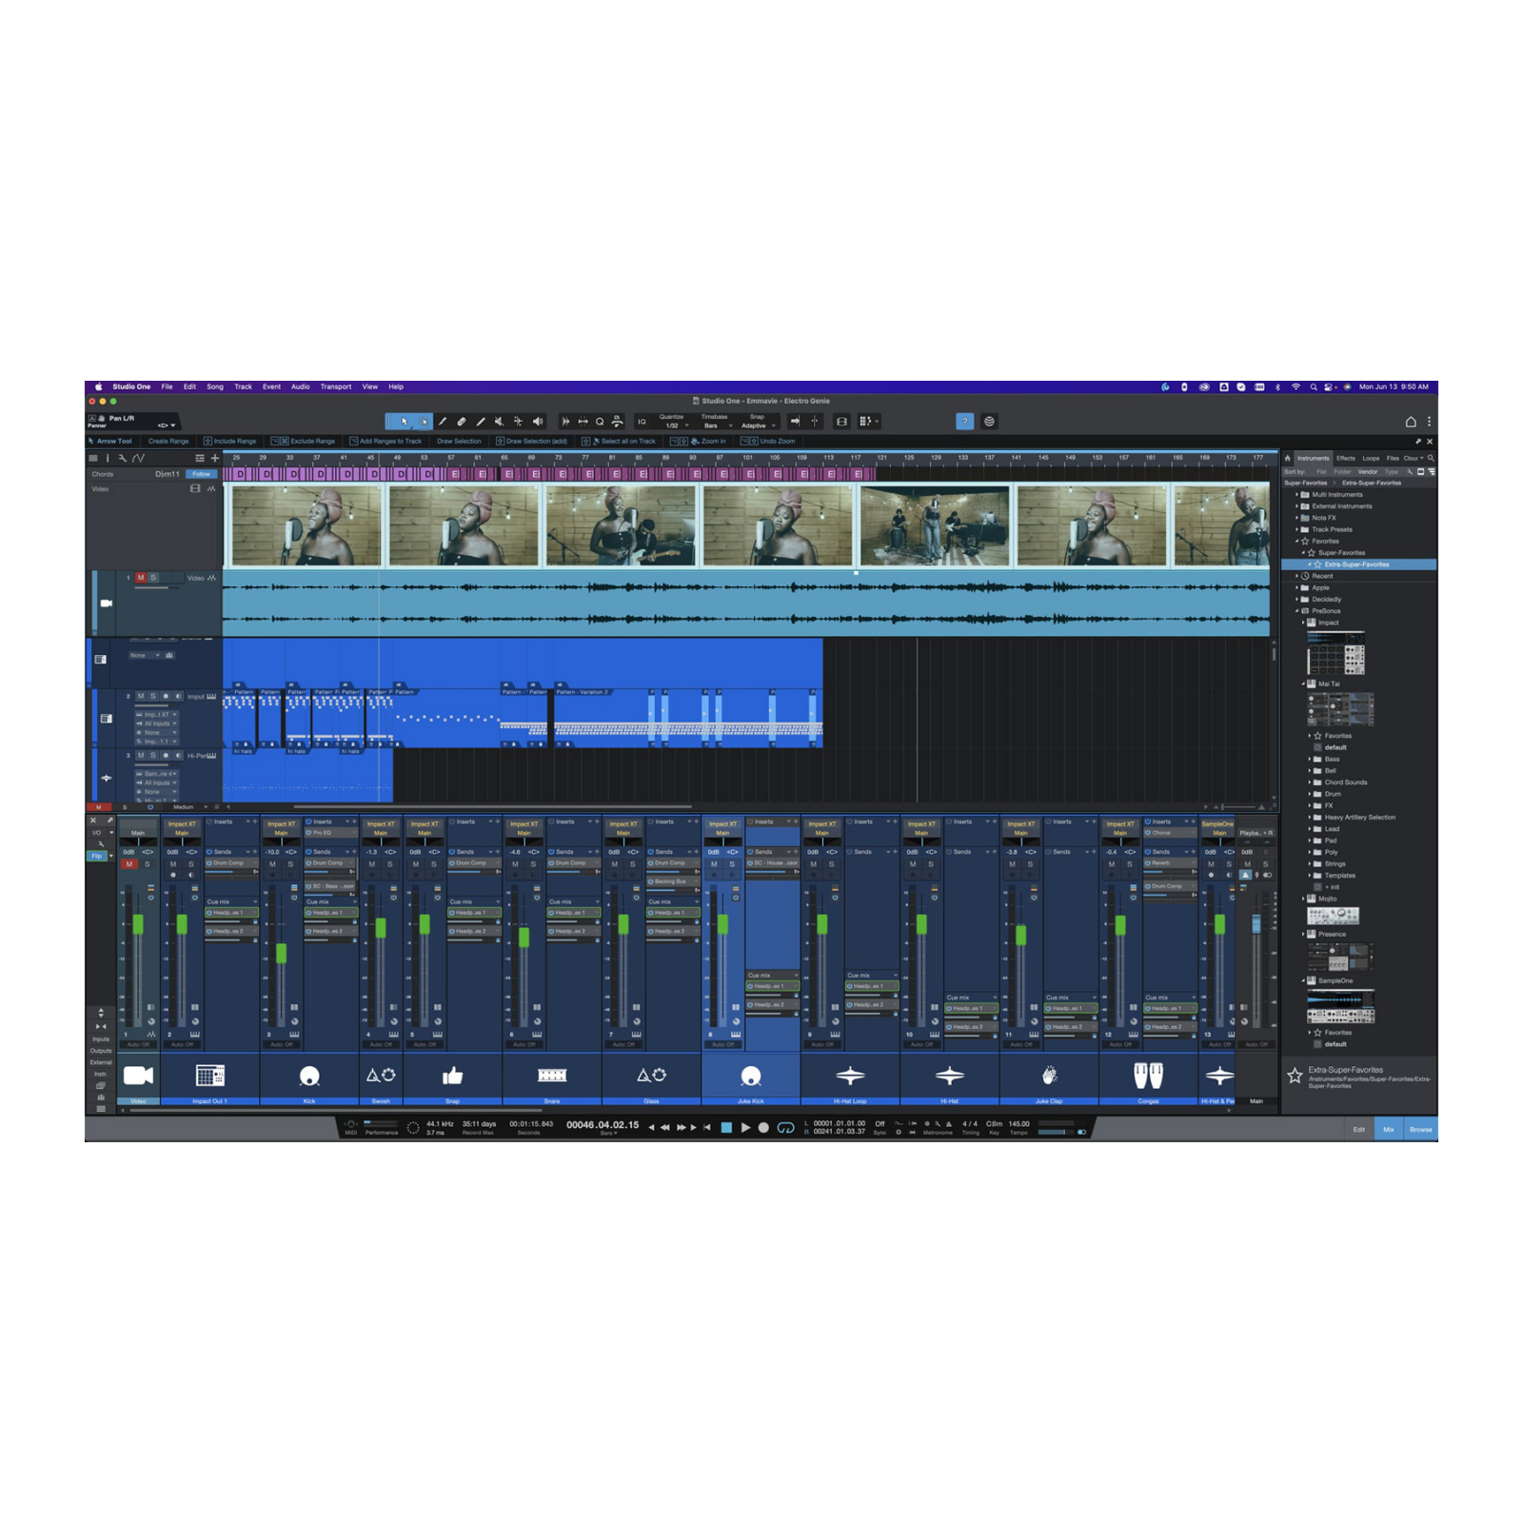Image resolution: width=1523 pixels, height=1523 pixels.
Task: Open the Event menu
Action: pos(271,387)
